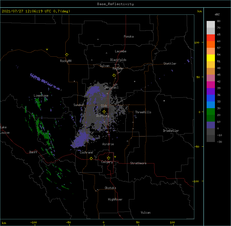The width and height of the screenshot is (231, 226).
Task: Click the Limestone label
Action: (x=41, y=96)
